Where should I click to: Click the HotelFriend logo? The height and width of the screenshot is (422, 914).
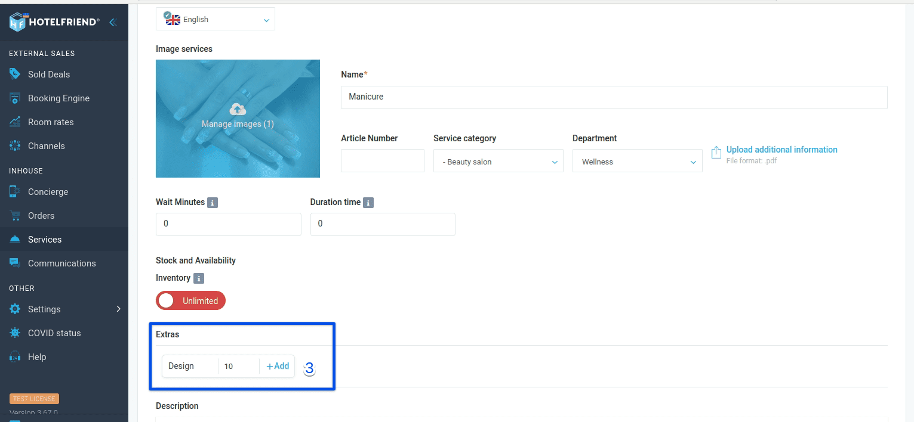[54, 22]
